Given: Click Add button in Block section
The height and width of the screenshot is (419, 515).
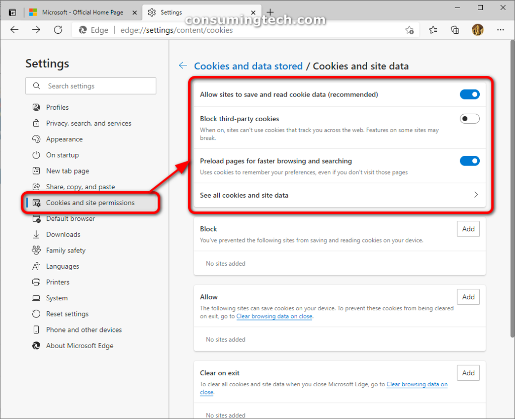Looking at the screenshot, I should click(x=468, y=229).
